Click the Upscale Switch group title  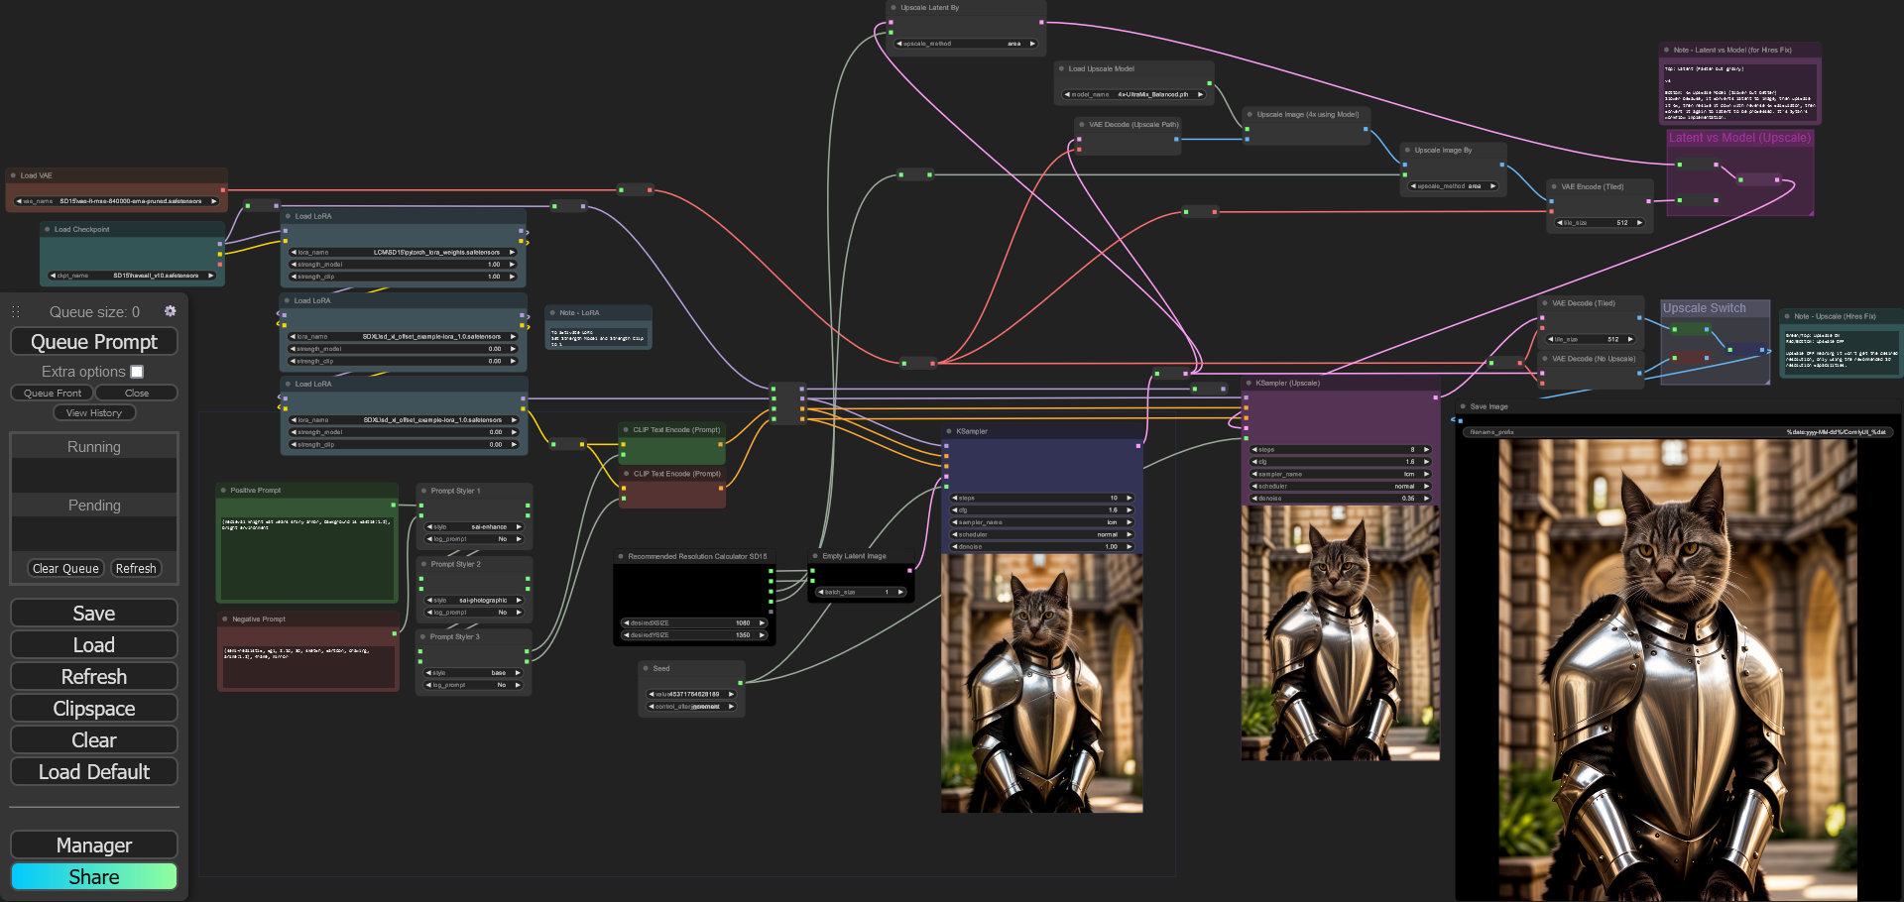[1704, 308]
